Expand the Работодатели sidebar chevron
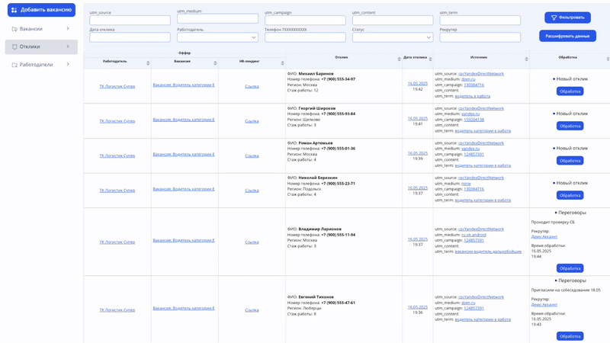The image size is (610, 343). coord(68,65)
